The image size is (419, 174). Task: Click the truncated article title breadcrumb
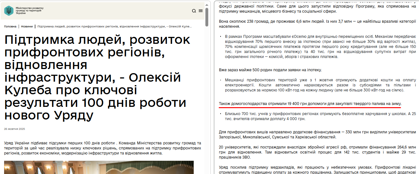pyautogui.click(x=115, y=26)
